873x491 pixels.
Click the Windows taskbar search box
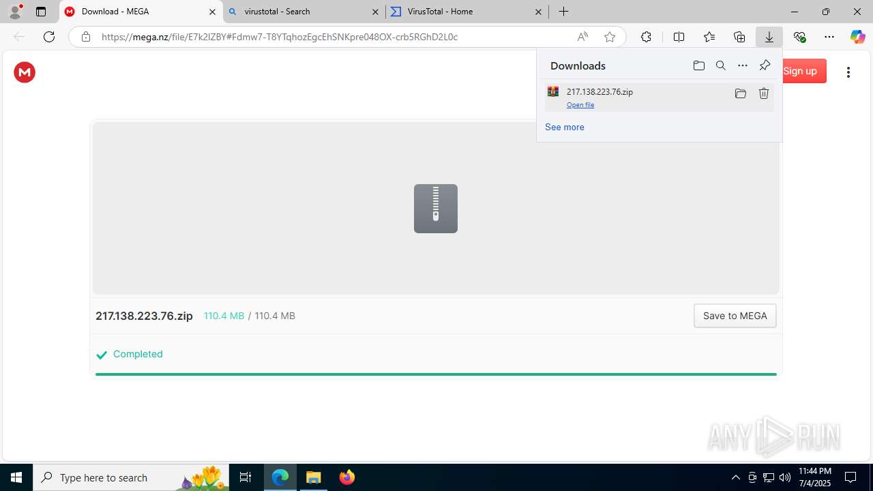[x=130, y=477]
